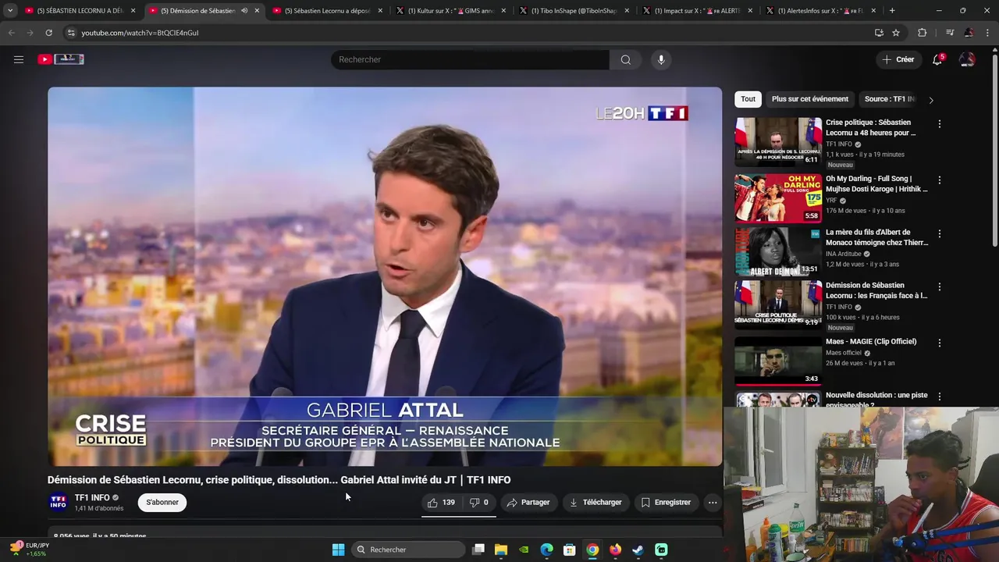Open Task View on the taskbar
Screen dimensions: 999x562
coord(478,550)
